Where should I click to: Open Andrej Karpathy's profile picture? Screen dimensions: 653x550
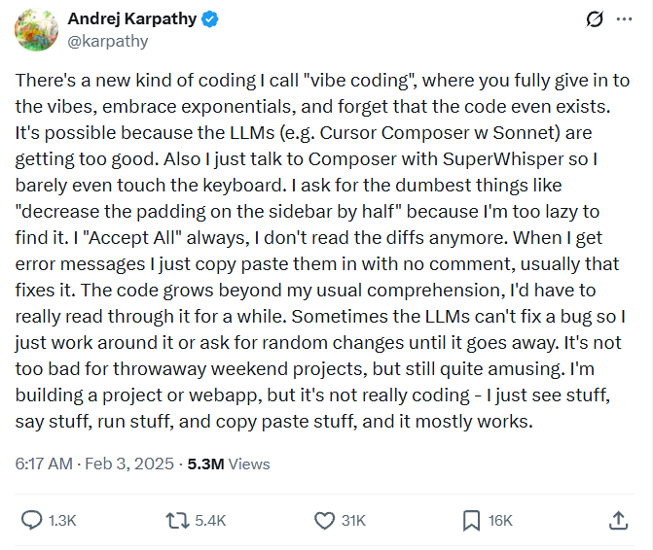pos(37,29)
